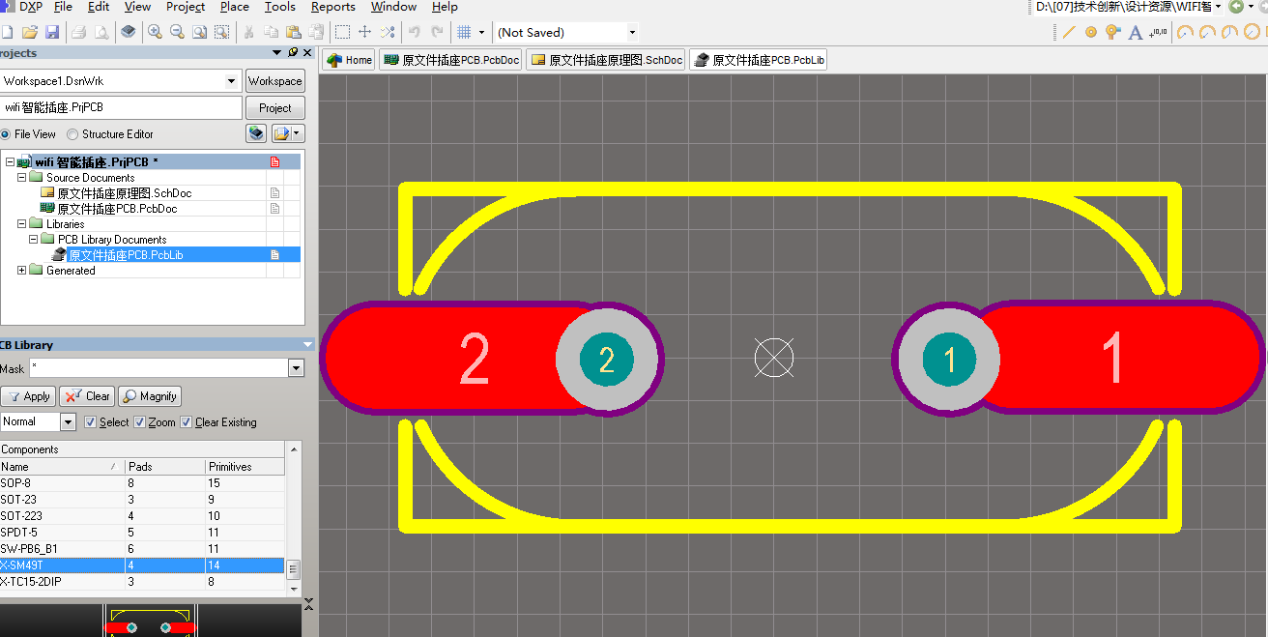Open the grid icon dropdown arrow
The width and height of the screenshot is (1268, 637).
click(480, 32)
